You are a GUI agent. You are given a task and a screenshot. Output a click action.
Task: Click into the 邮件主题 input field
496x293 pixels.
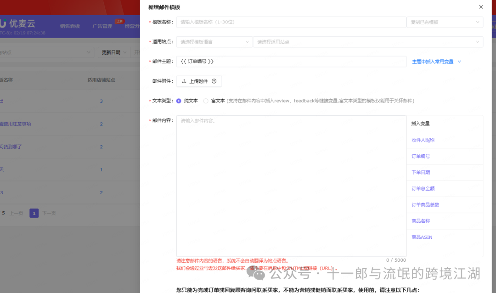coord(291,62)
